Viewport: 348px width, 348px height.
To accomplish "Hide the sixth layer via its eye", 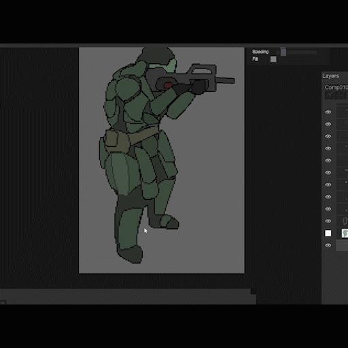I will [x=328, y=173].
